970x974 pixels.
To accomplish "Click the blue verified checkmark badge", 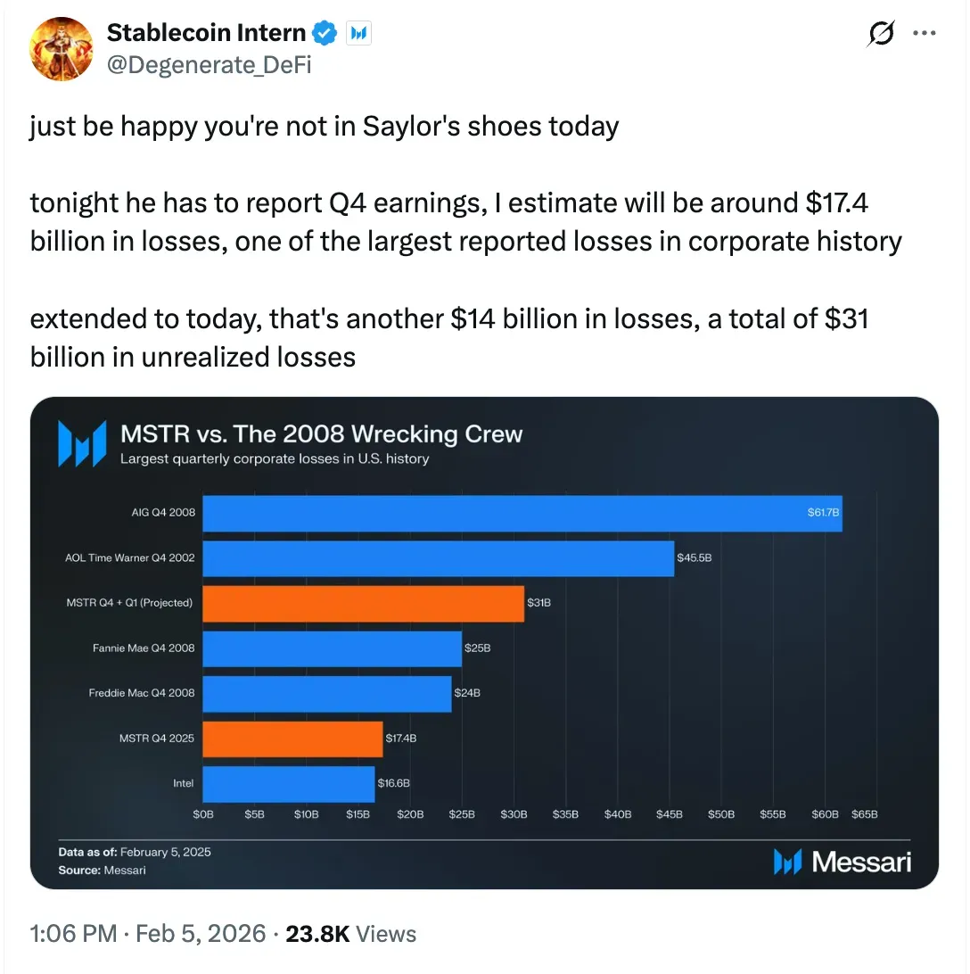I will (325, 34).
